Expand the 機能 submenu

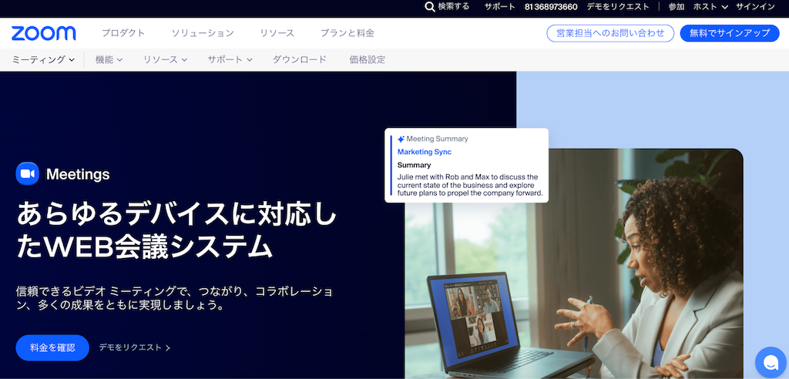(x=109, y=59)
